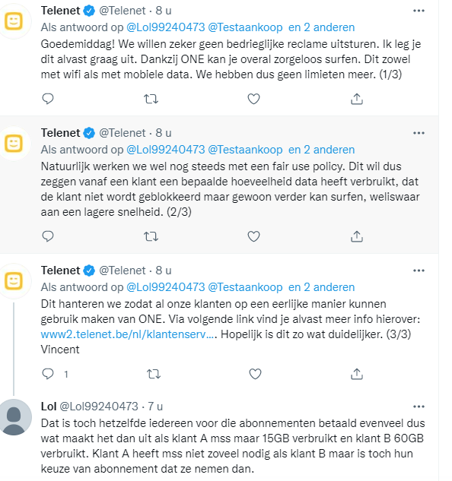Reply to the fair use policy tweet (2/3)

(x=48, y=236)
